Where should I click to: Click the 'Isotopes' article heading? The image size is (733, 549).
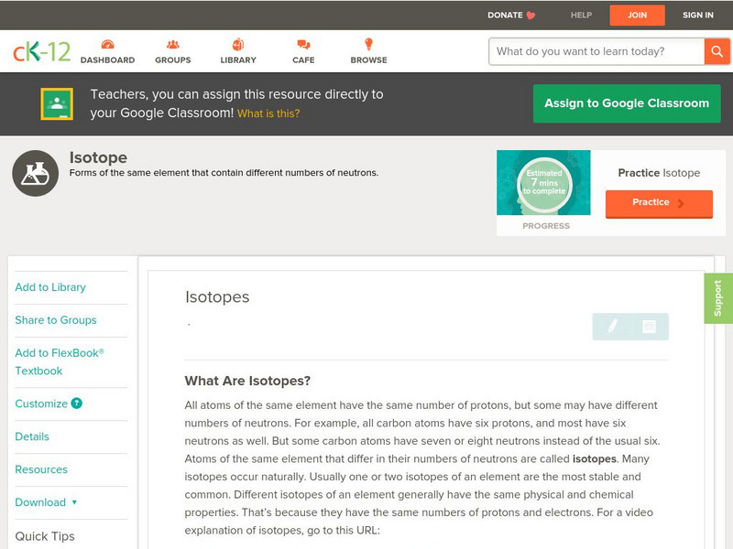click(217, 296)
